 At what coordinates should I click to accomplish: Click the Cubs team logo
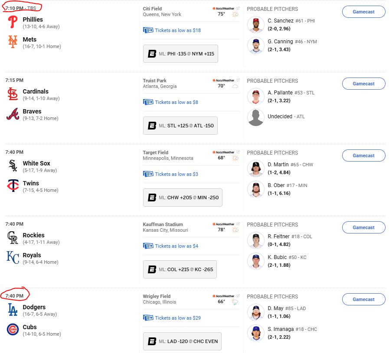[x=13, y=330]
